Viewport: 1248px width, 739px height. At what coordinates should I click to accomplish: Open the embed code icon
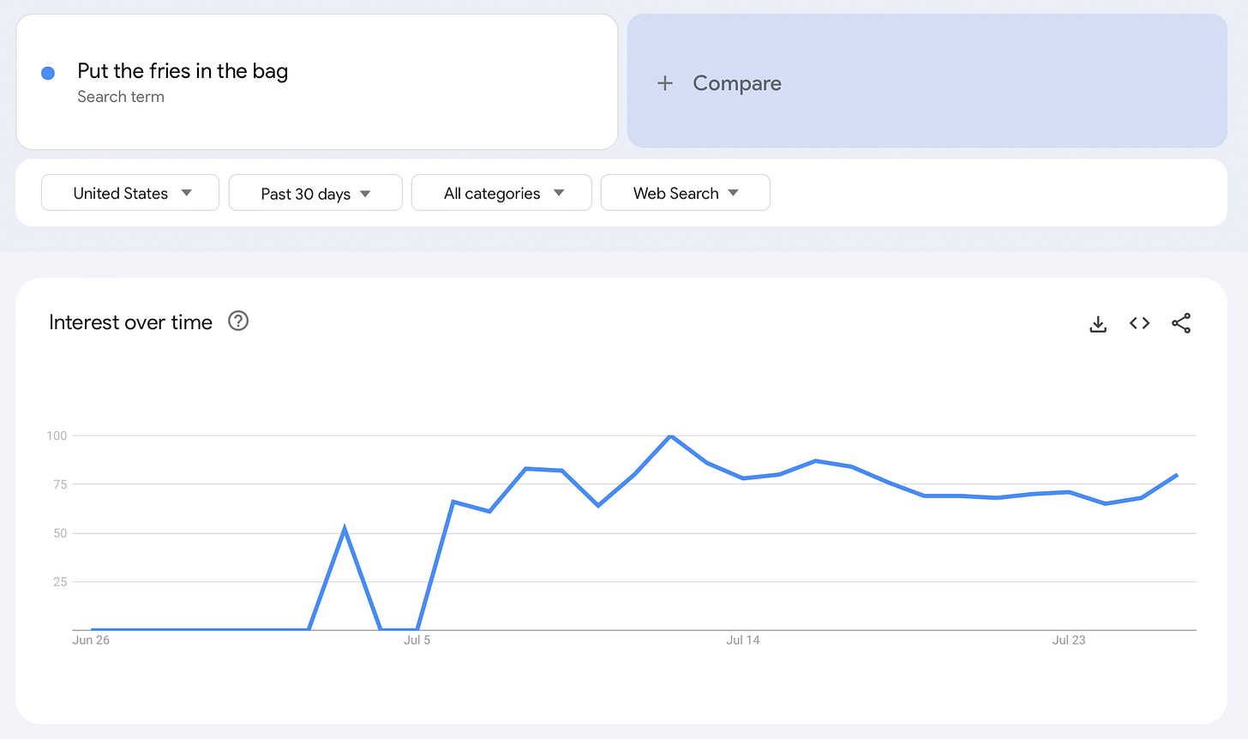pyautogui.click(x=1139, y=323)
